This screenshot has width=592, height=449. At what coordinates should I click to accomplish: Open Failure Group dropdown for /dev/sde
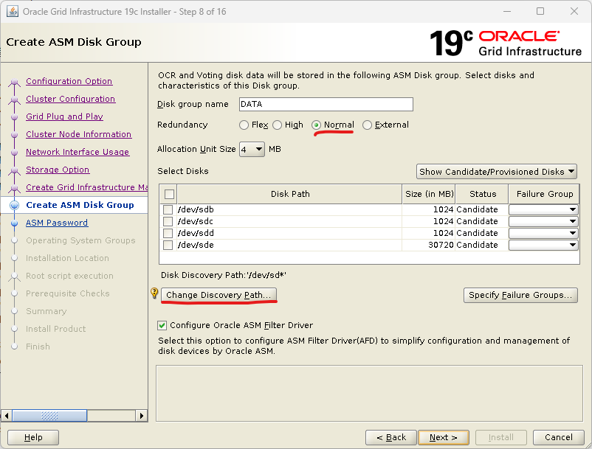[544, 245]
